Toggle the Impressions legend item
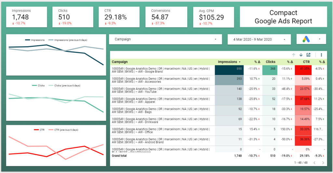Viewport: 333px width, 173px height. point(35,40)
